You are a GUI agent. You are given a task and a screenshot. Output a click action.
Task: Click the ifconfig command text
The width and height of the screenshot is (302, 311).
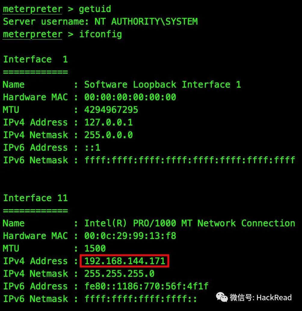click(x=100, y=34)
